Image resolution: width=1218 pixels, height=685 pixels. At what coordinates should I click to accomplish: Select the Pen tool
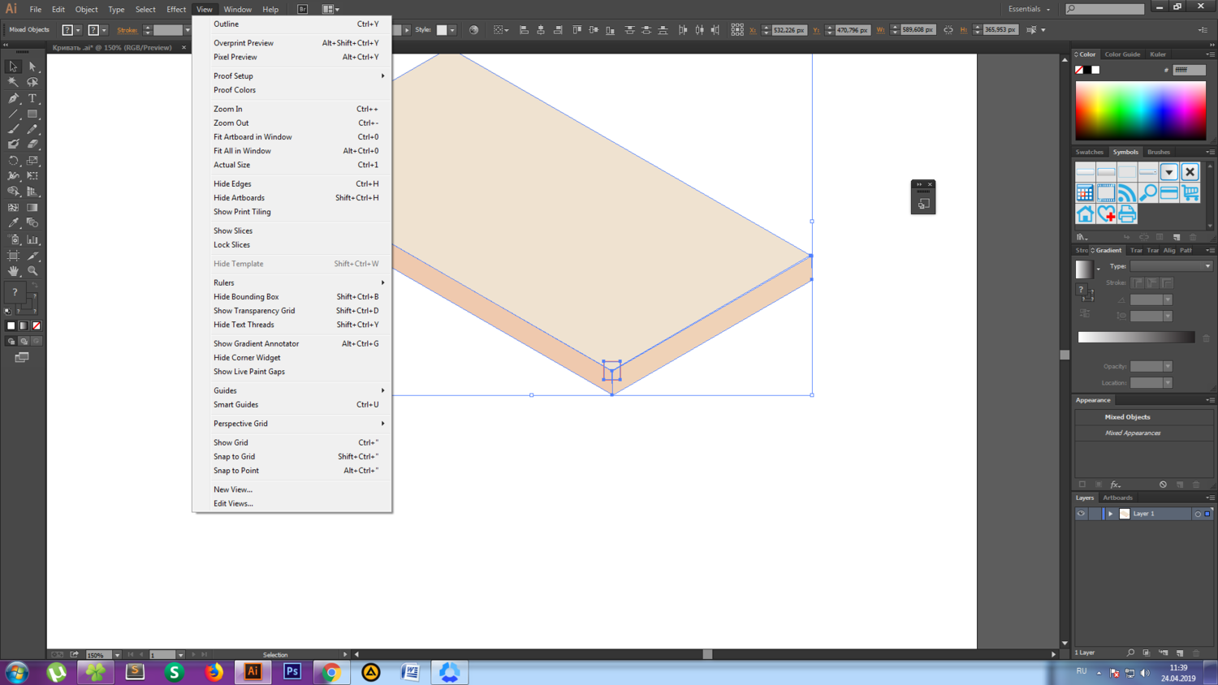(13, 98)
